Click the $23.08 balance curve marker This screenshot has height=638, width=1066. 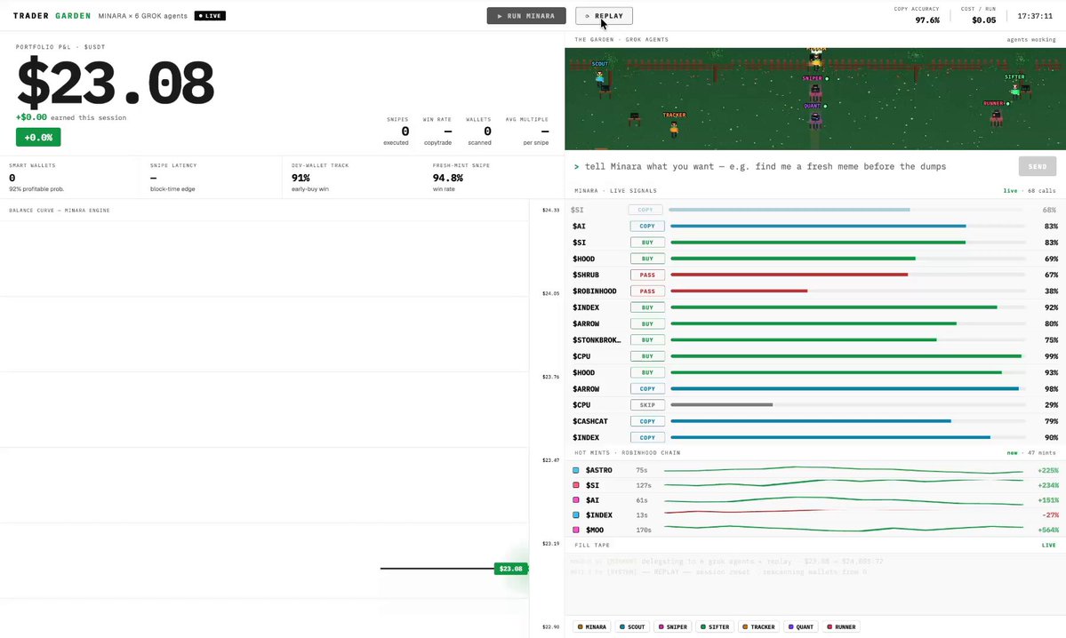pyautogui.click(x=510, y=569)
